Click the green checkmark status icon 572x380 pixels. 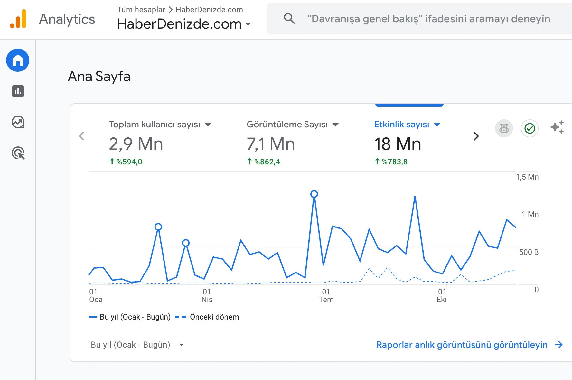(530, 128)
